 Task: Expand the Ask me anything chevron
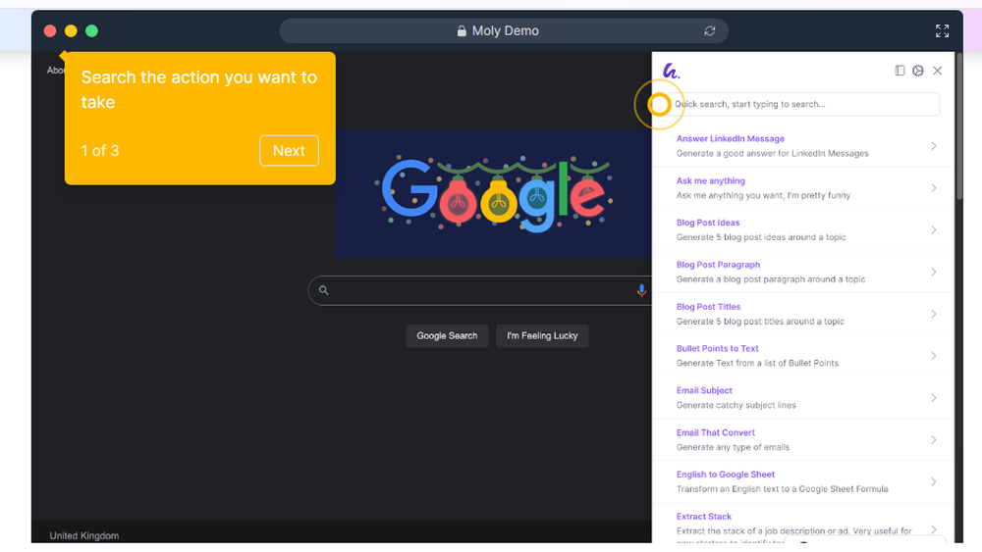[933, 187]
